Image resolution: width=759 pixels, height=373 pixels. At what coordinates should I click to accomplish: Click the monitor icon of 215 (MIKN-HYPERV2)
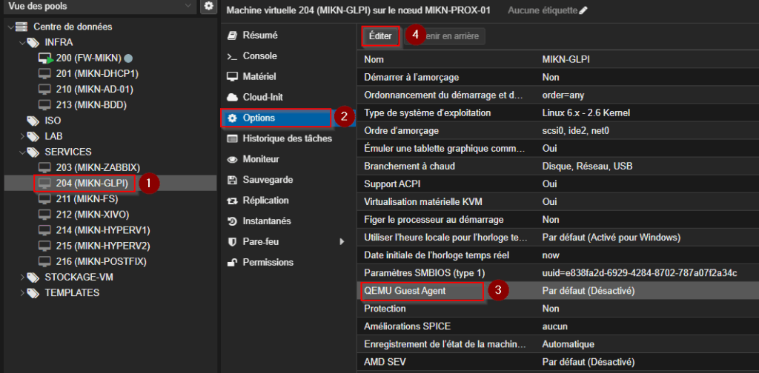[44, 246]
